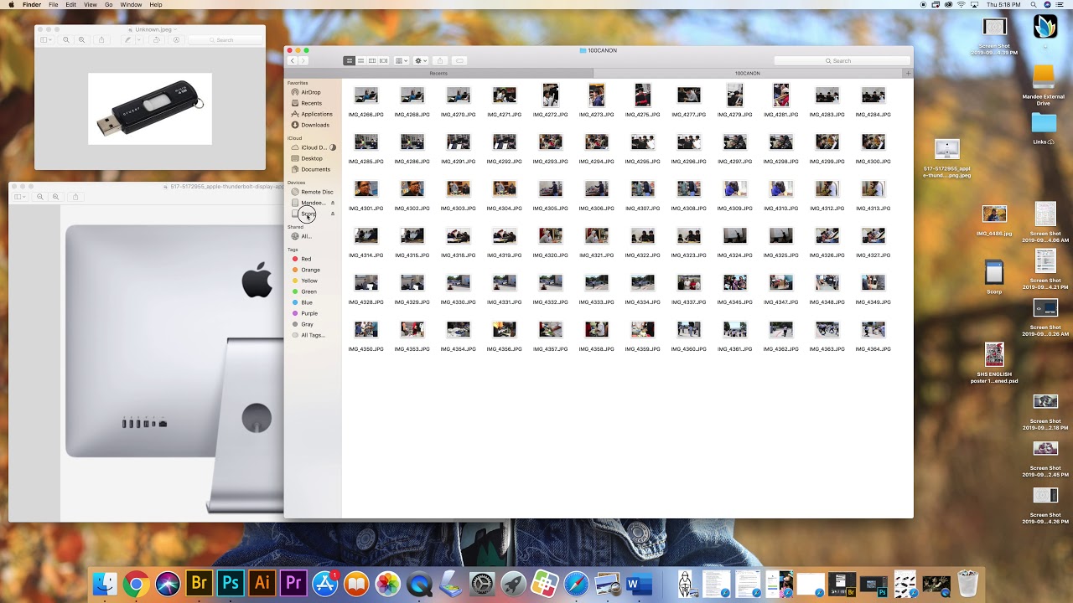1073x603 pixels.
Task: Switch to the 100CANON Finder tab
Action: tap(747, 74)
